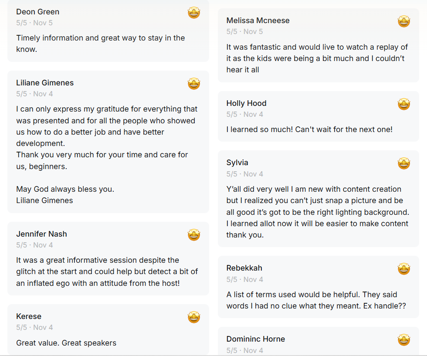The width and height of the screenshot is (427, 356).
Task: Select the Deon Green reviewer name
Action: point(38,12)
